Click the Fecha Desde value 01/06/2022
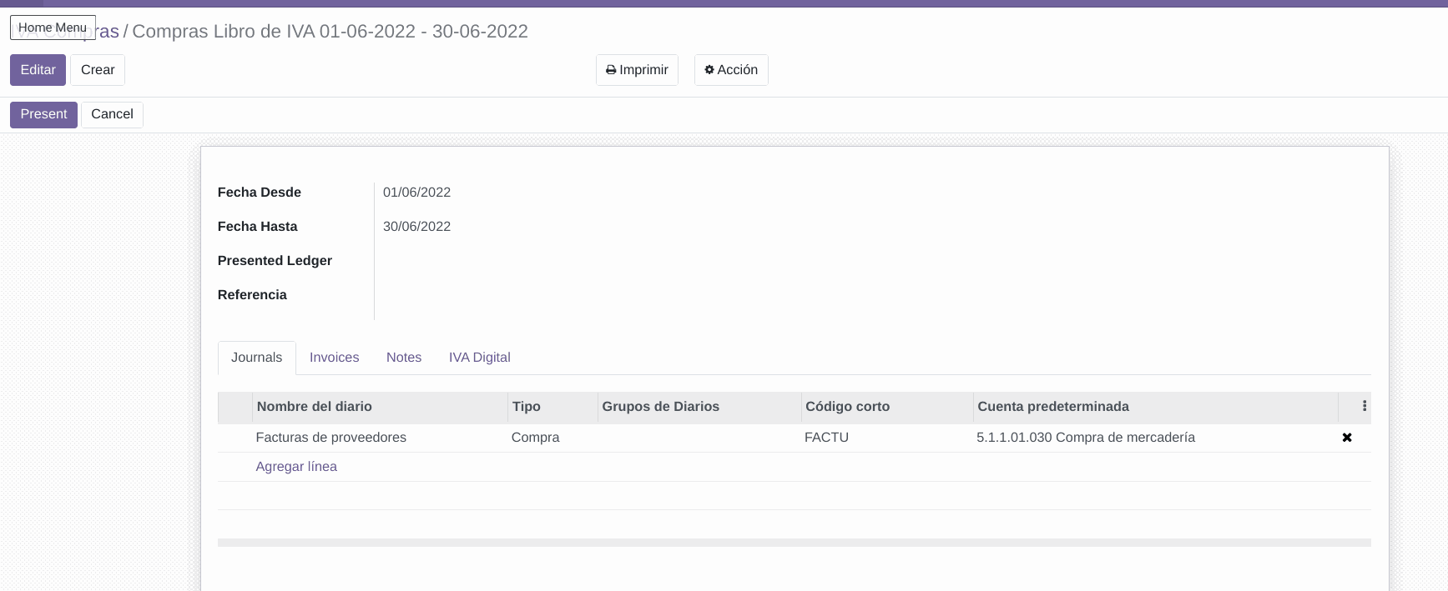This screenshot has width=1448, height=591. coord(416,193)
